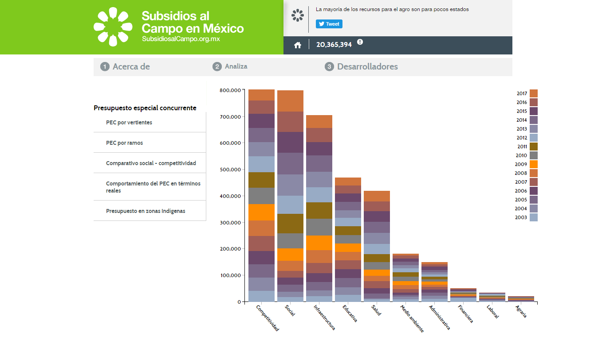Open Comportamiento del PEC en términos reales
Image resolution: width=606 pixels, height=340 pixels.
pyautogui.click(x=153, y=187)
